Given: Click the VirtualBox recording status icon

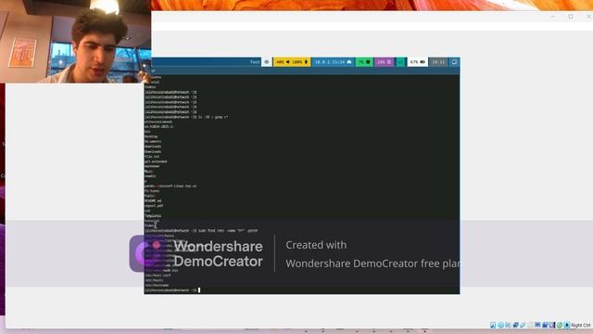Looking at the screenshot, I should pyautogui.click(x=545, y=325).
